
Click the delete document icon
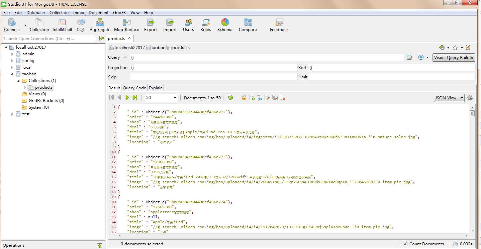click(283, 98)
